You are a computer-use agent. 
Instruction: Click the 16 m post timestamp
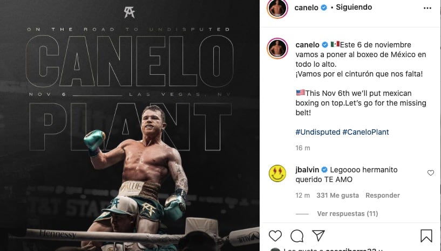303,148
